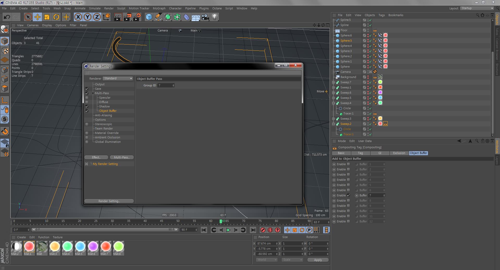Open the Layout Startup dropdown
This screenshot has height=270, width=500.
[x=477, y=8]
